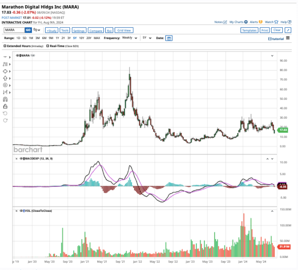Open Alerts for this symbol
The image size is (298, 270).
click(256, 22)
